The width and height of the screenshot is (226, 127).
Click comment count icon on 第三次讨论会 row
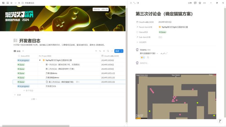tap(78, 82)
